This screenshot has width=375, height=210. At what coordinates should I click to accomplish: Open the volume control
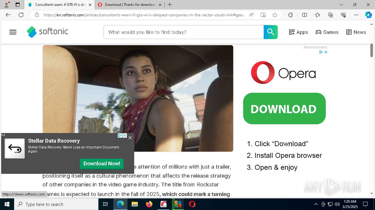point(337,204)
